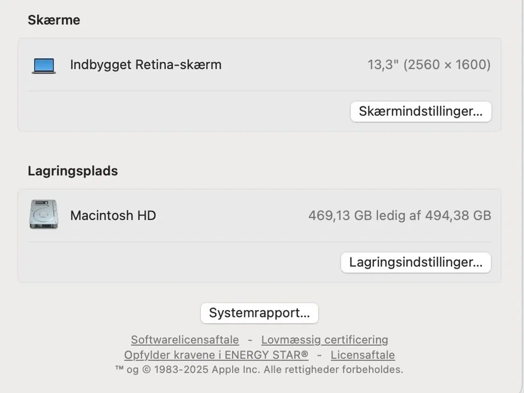Open Skærmindstillinger for the Retina display

421,111
